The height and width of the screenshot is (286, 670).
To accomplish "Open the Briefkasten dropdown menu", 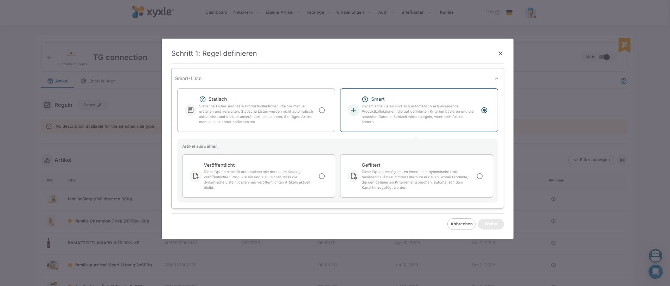I will click(x=416, y=12).
